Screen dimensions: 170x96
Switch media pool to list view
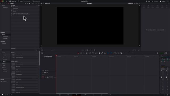coord(29,3)
